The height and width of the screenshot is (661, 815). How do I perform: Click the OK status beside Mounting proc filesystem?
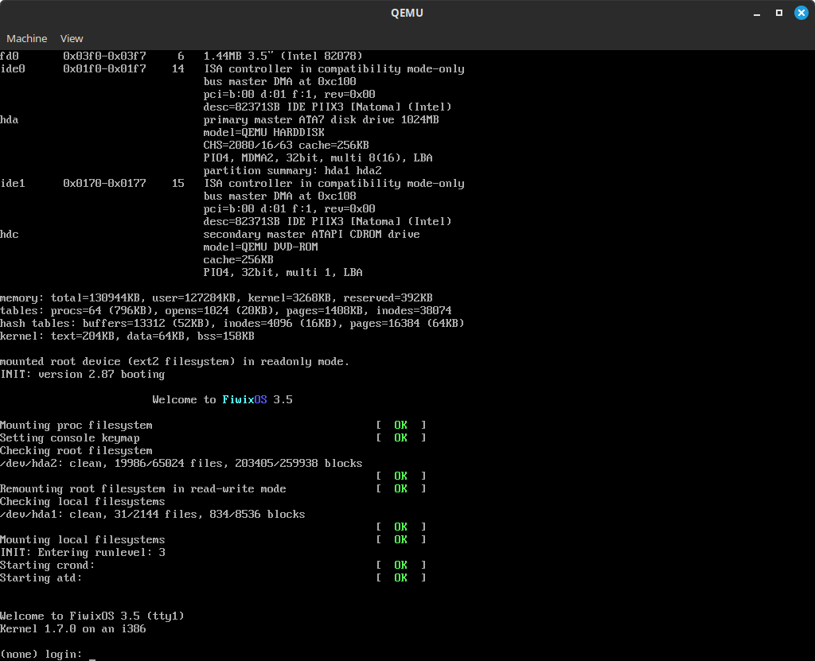400,425
